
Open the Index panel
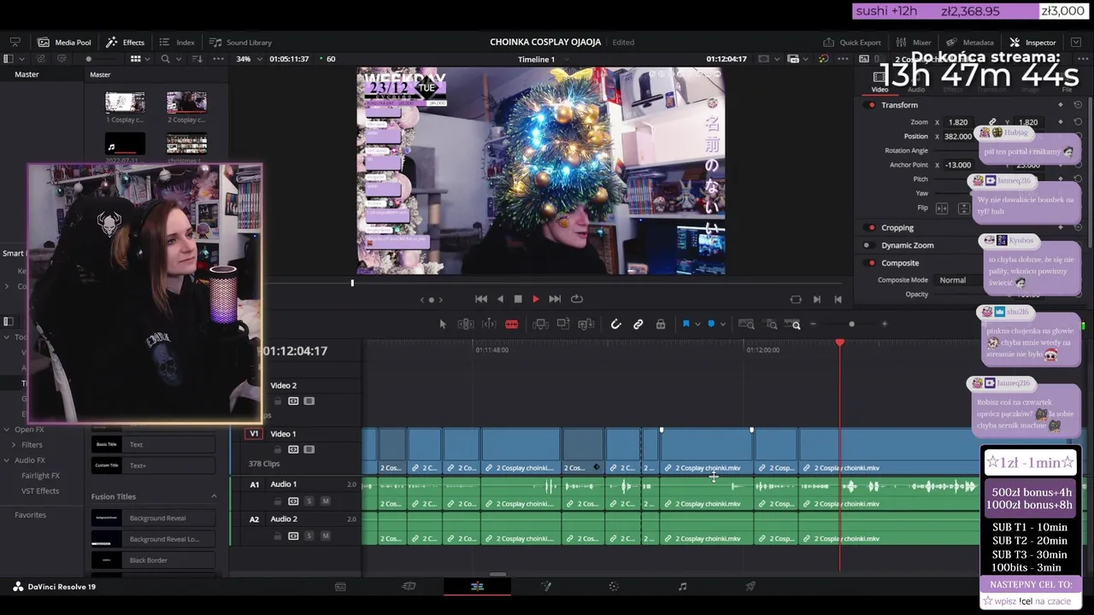[x=177, y=42]
